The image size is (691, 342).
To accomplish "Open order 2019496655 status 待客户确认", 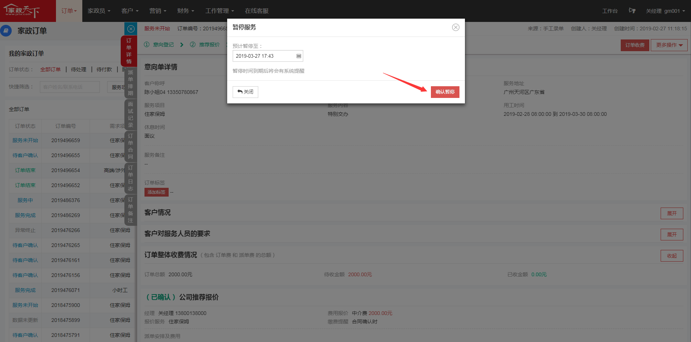I will (x=25, y=155).
